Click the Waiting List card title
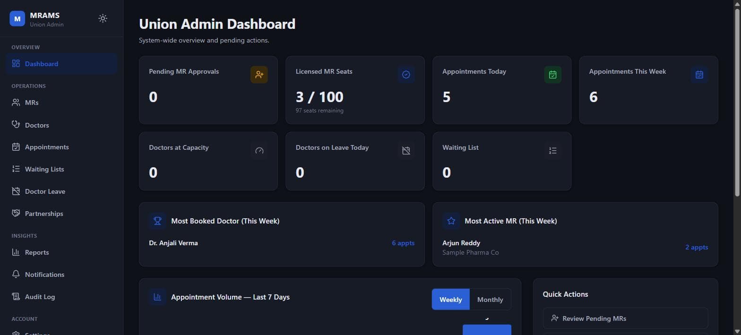 click(460, 147)
